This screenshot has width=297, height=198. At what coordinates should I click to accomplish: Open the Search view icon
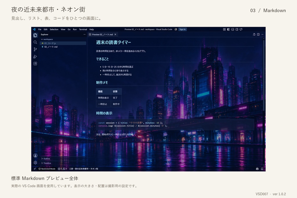(x=35, y=42)
